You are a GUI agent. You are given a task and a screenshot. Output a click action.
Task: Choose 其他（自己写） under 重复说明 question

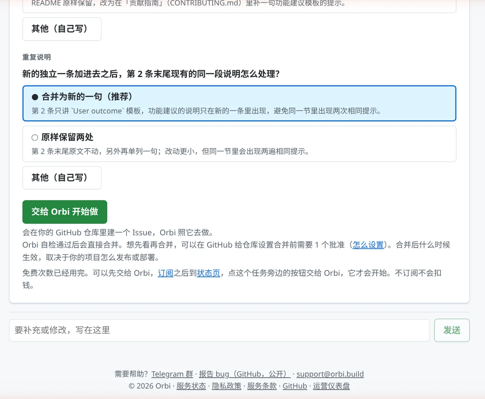click(x=62, y=178)
